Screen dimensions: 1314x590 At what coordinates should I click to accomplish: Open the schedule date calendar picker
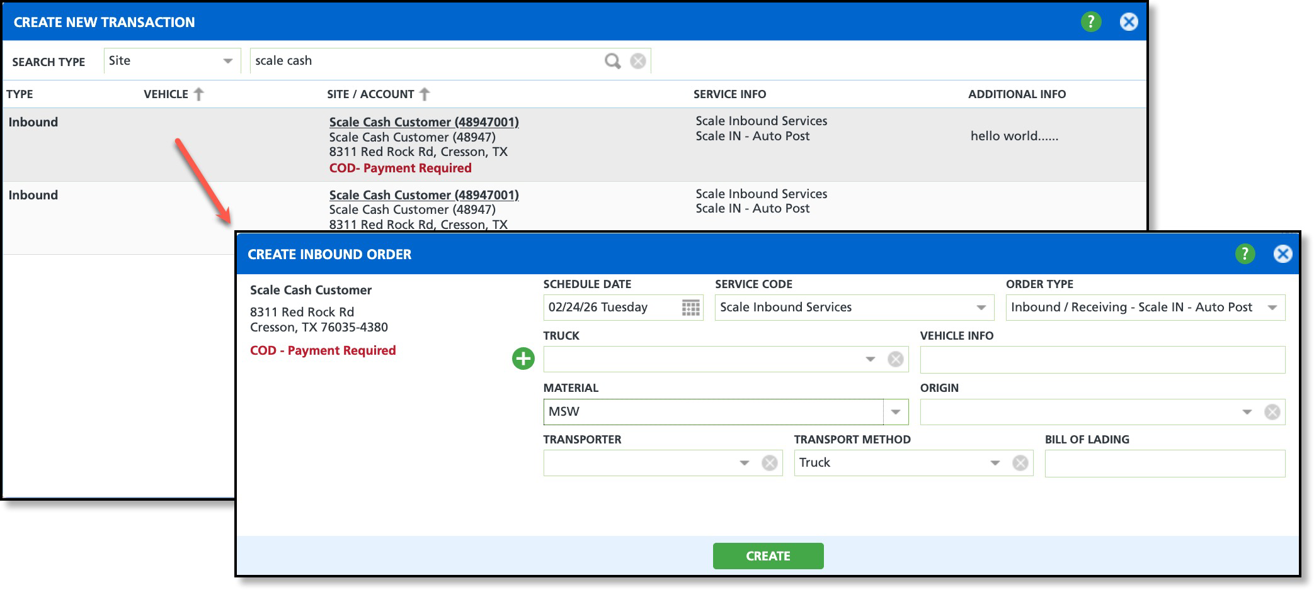(690, 308)
